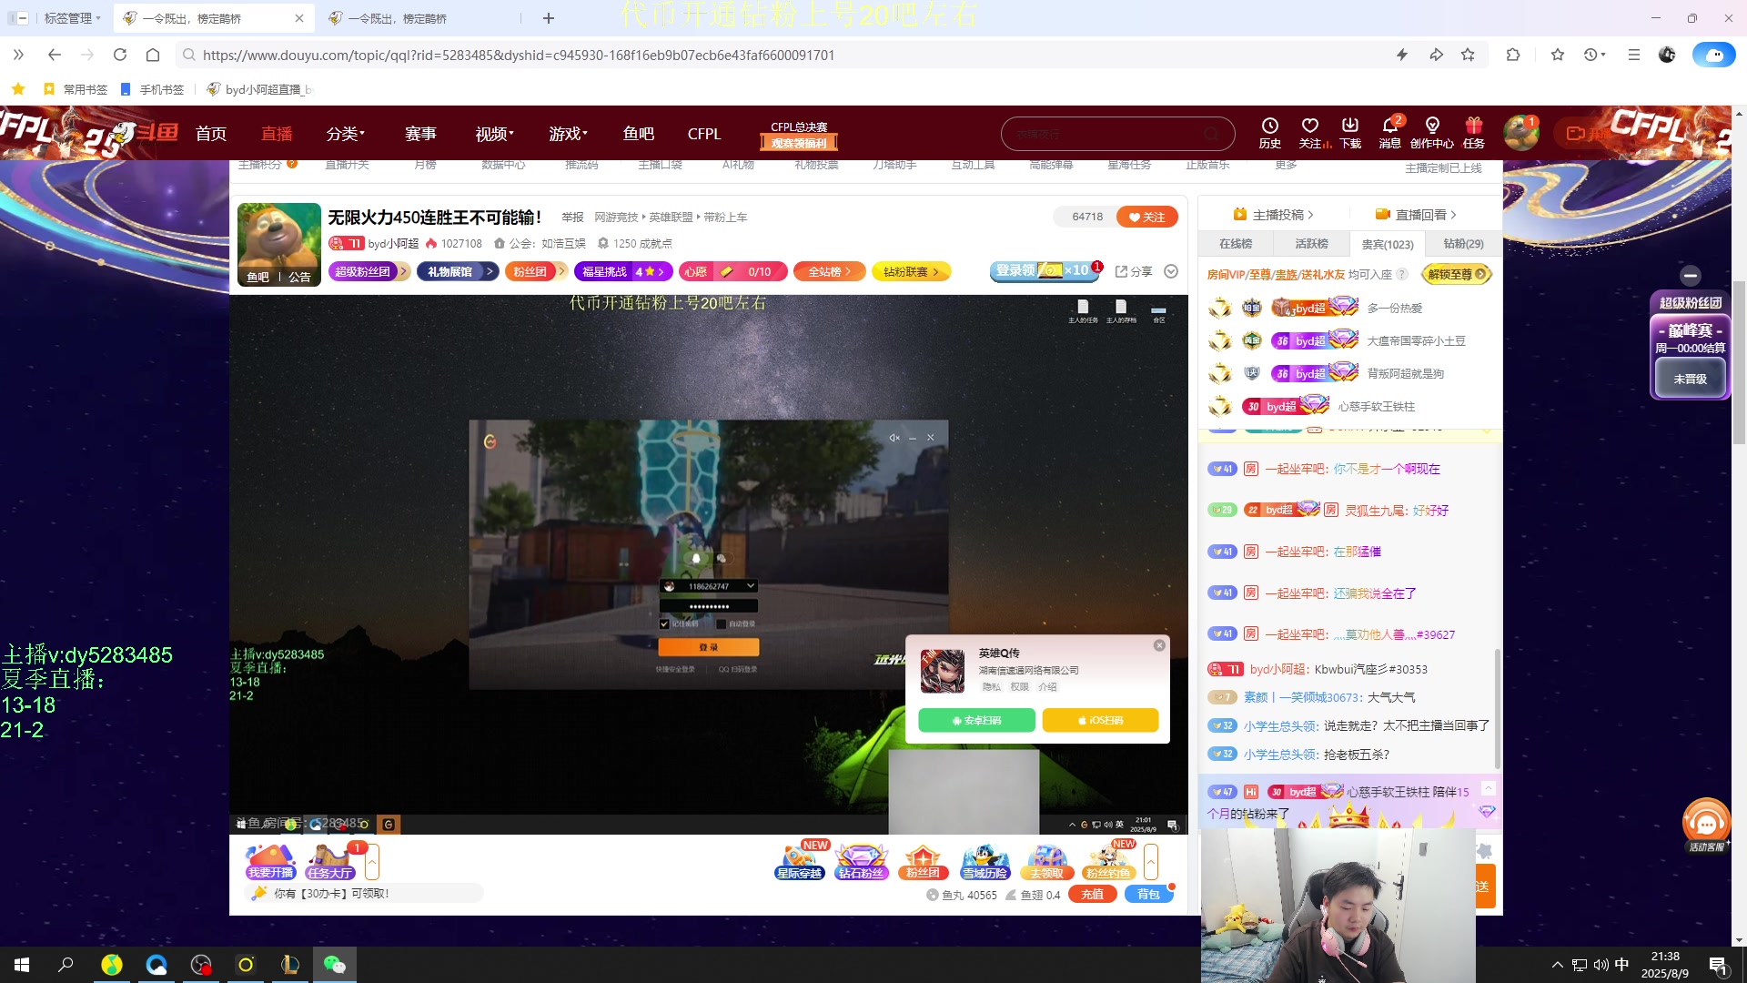Toggle the 关注 follow button for the streamer
Image resolution: width=1747 pixels, height=983 pixels.
coord(1147,217)
